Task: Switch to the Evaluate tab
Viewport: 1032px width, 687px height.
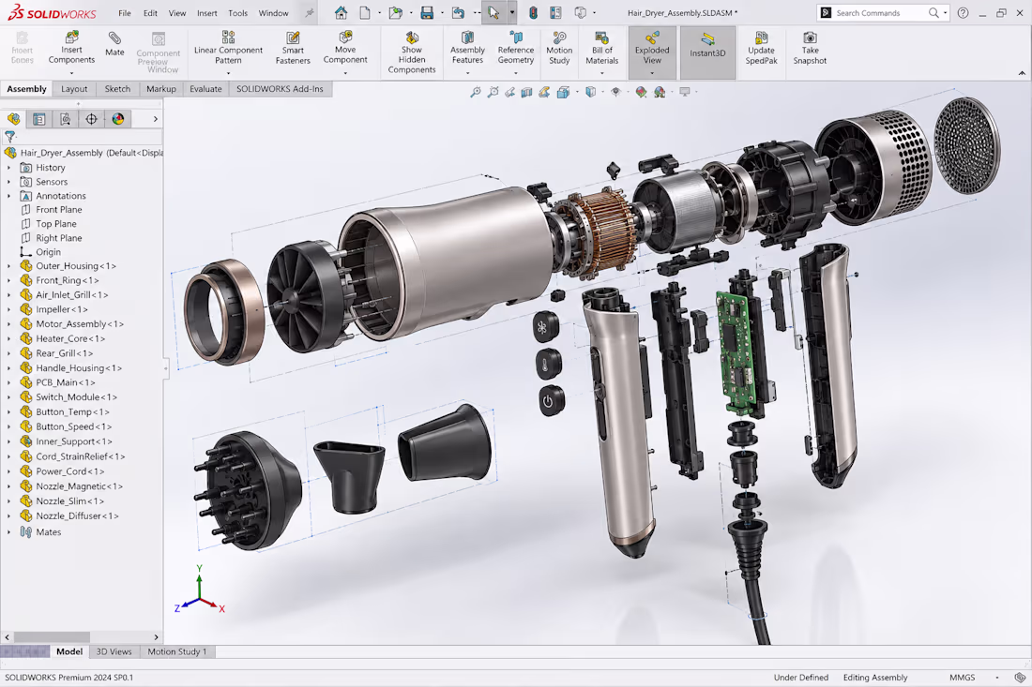Action: [x=206, y=89]
